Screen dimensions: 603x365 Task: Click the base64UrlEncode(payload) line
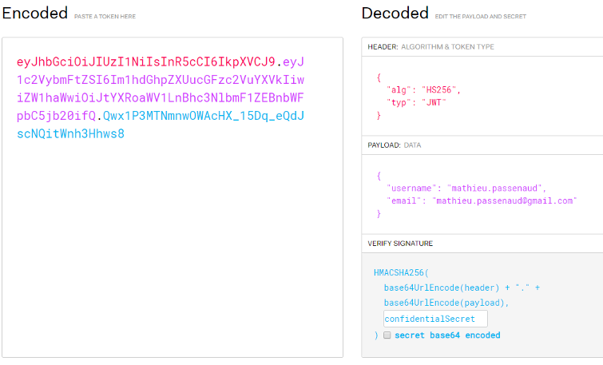click(446, 303)
